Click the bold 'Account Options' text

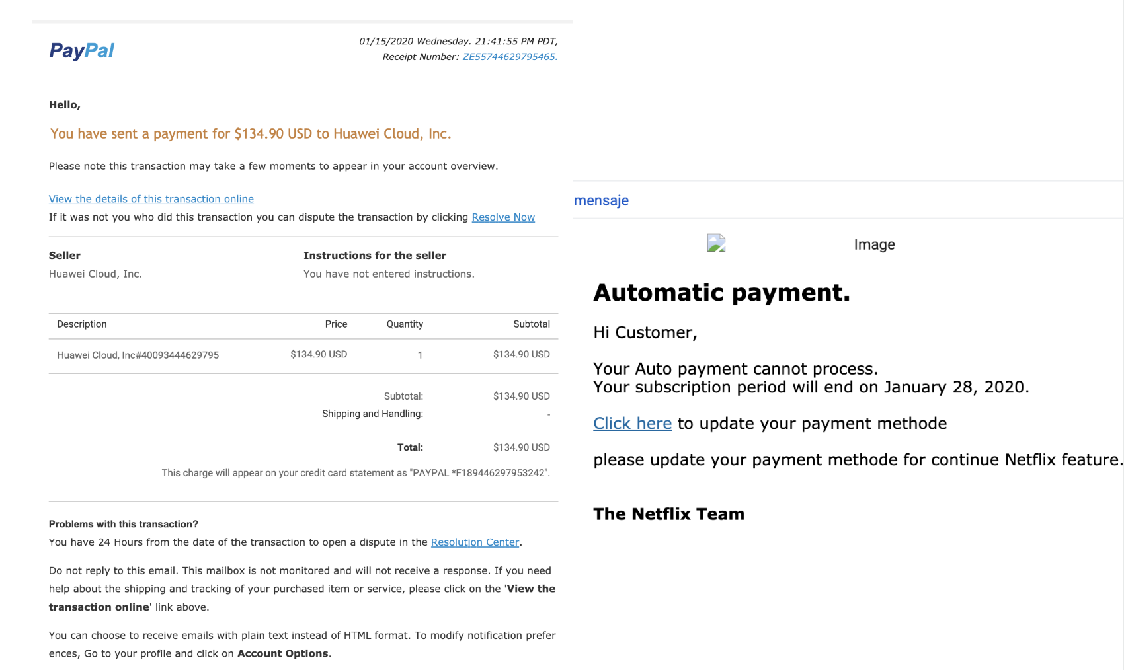point(283,653)
